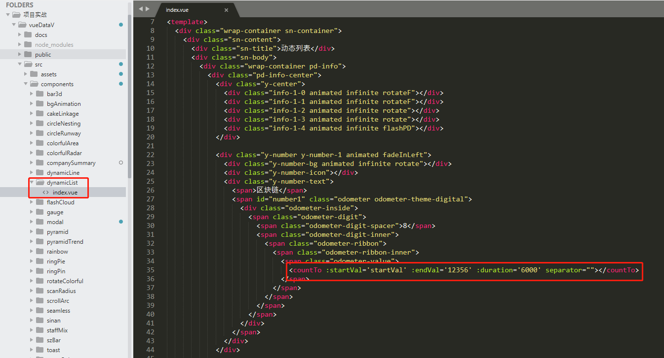
Task: Close the index.vue tab
Action: pyautogui.click(x=226, y=10)
